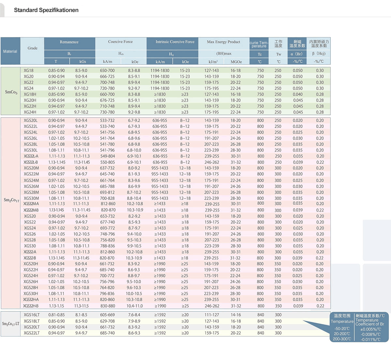Click the Coercive Force header cell

(x=120, y=42)
